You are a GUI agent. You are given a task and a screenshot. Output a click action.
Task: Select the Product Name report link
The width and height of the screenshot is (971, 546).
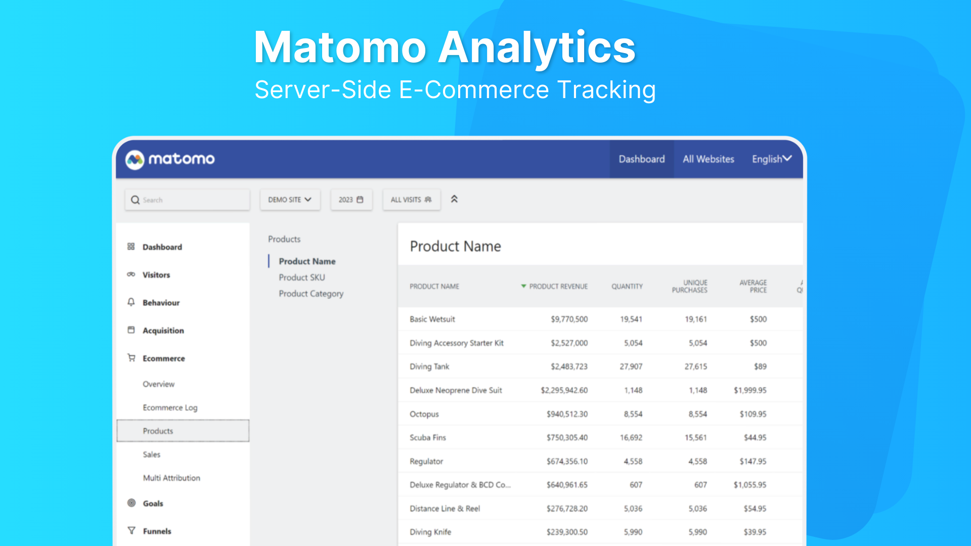tap(307, 261)
